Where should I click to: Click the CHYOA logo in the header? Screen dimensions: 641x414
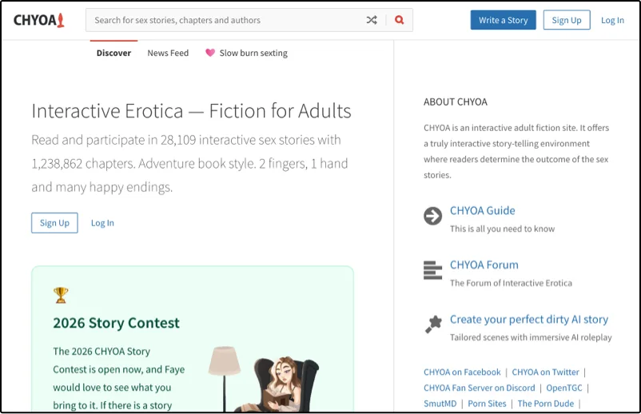point(38,20)
